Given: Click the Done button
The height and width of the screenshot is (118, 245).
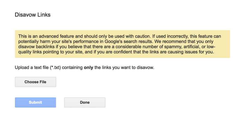Looking at the screenshot, I should (85, 102).
